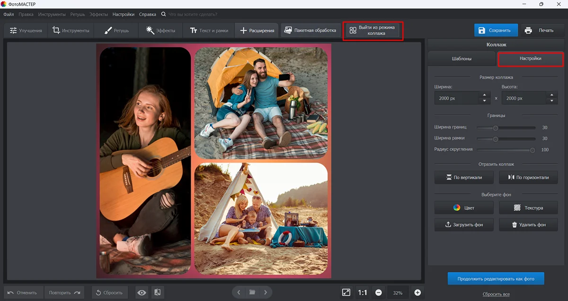568x301 pixels.
Task: Switch to the Шаблоны tab
Action: pyautogui.click(x=461, y=59)
